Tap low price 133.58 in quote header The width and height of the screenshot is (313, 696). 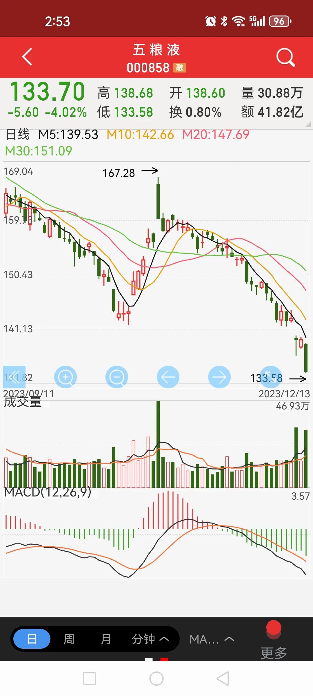tap(134, 112)
